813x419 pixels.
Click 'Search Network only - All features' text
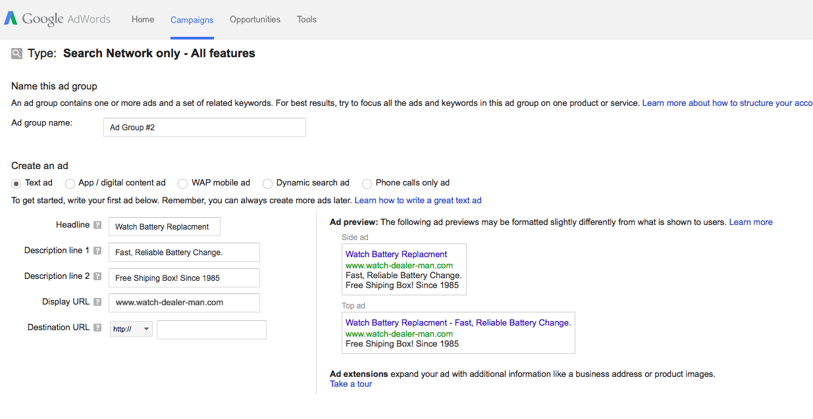click(159, 54)
